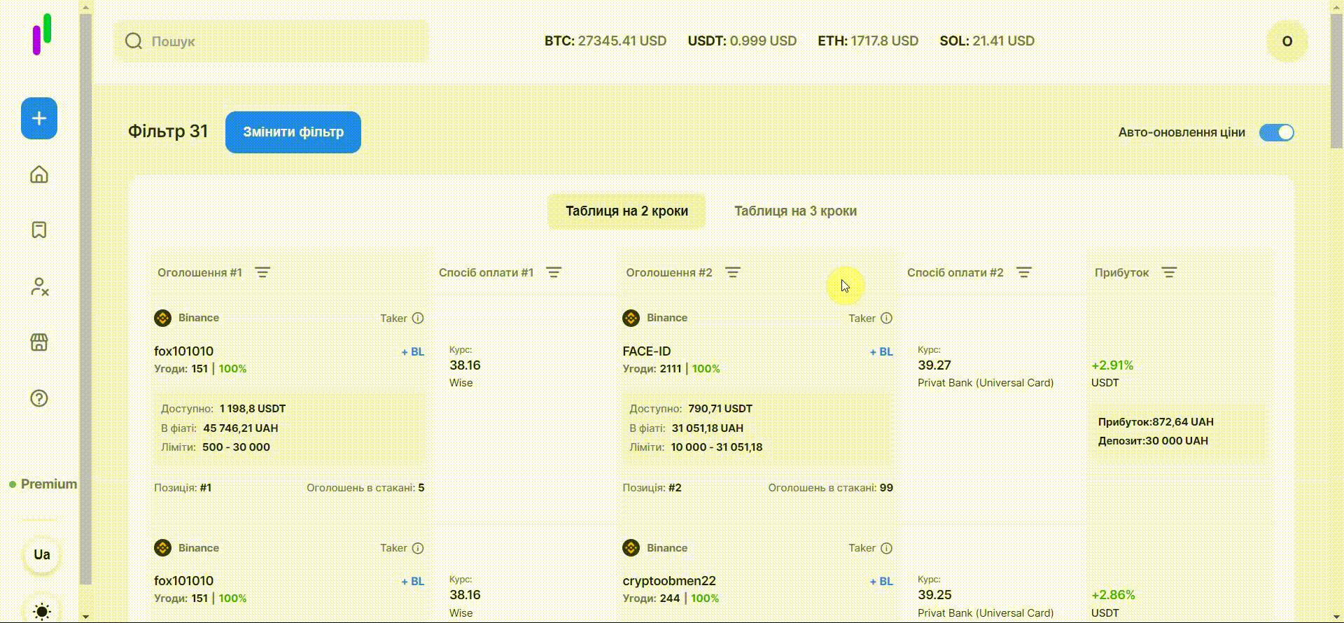Screen dimensions: 1344x623
Task: Open the Ua language selector
Action: tap(42, 554)
